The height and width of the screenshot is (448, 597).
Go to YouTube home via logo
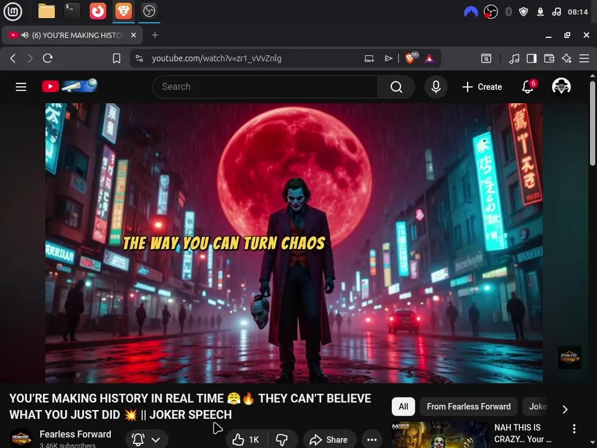click(x=69, y=86)
